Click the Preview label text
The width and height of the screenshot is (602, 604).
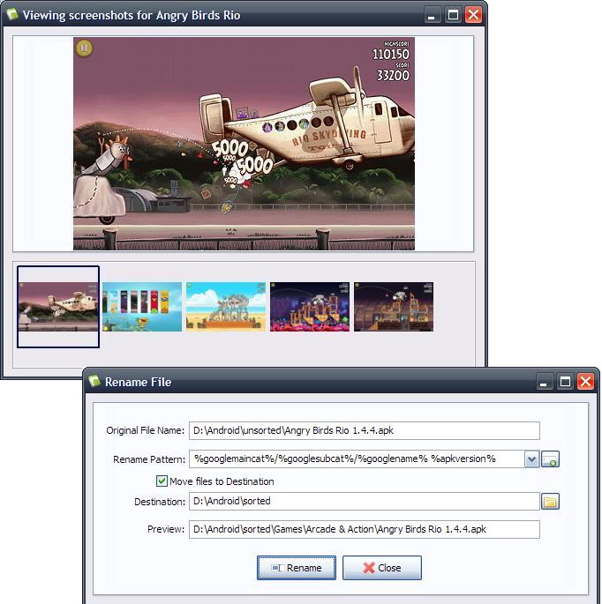[166, 529]
